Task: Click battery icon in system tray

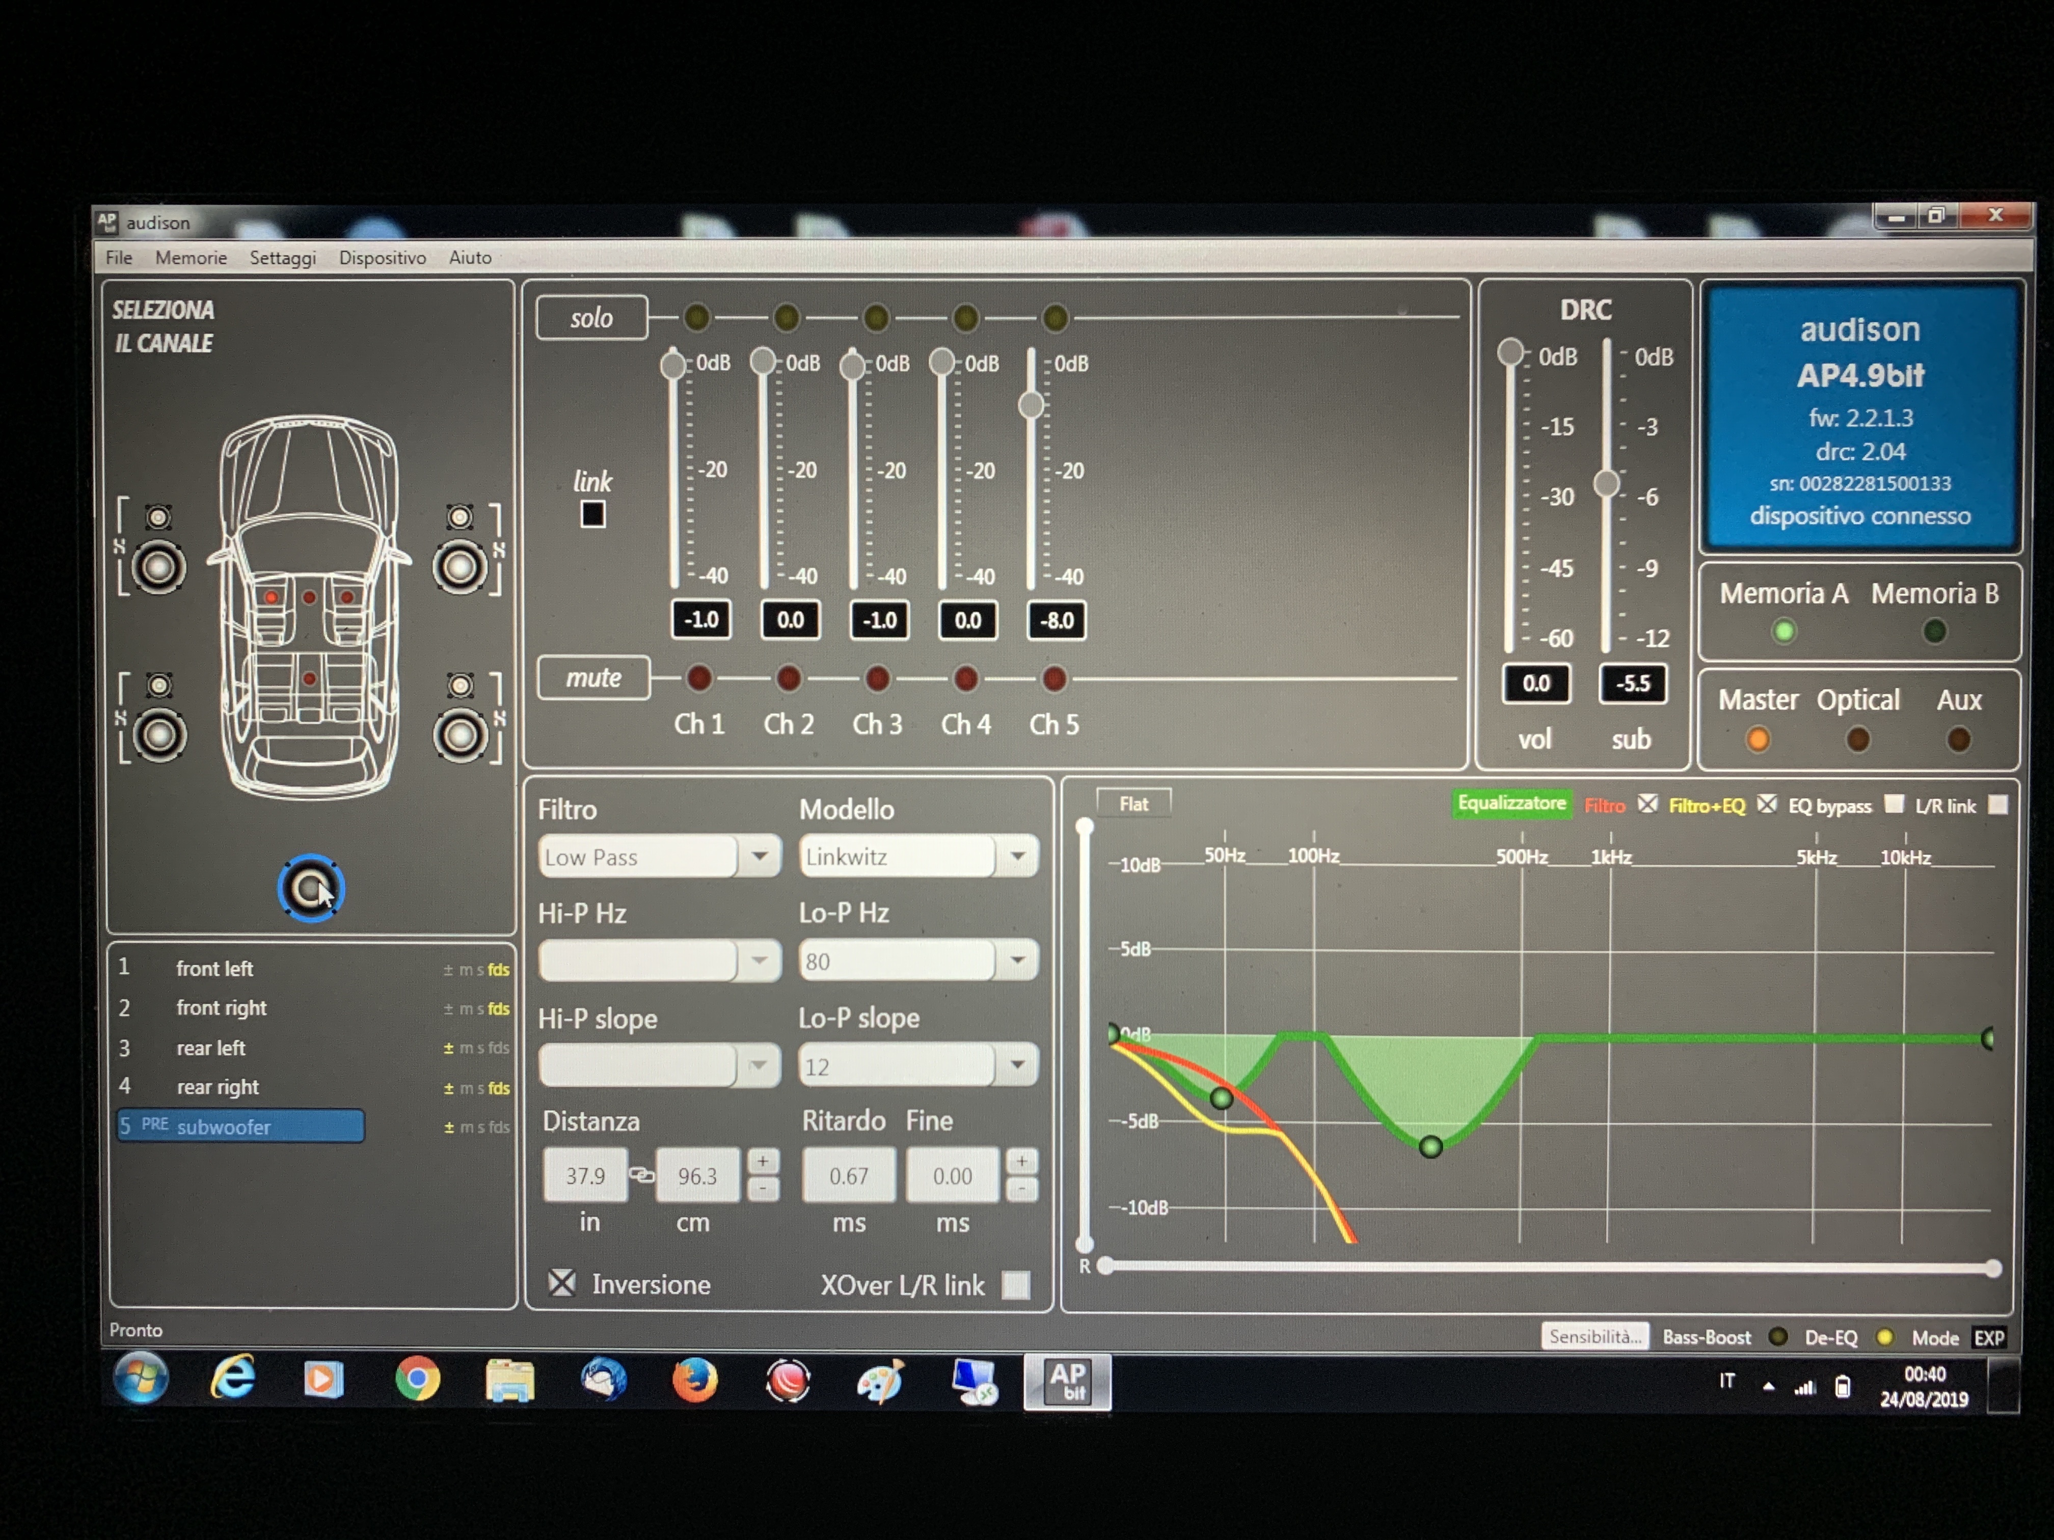Action: tap(1843, 1388)
